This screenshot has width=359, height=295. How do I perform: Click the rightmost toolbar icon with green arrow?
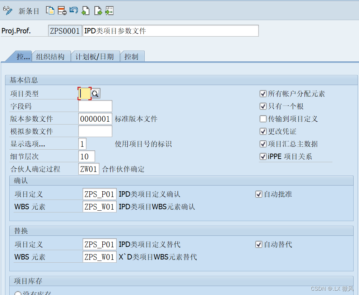(109, 10)
